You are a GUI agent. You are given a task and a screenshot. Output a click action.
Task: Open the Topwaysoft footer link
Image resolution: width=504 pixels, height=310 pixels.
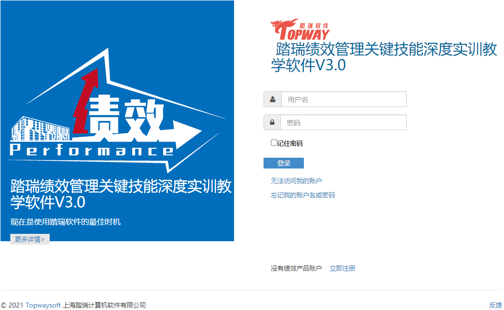[x=43, y=305]
